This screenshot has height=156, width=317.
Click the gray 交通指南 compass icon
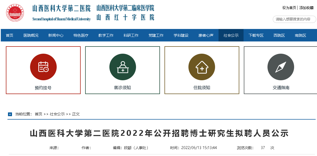pos(281,67)
